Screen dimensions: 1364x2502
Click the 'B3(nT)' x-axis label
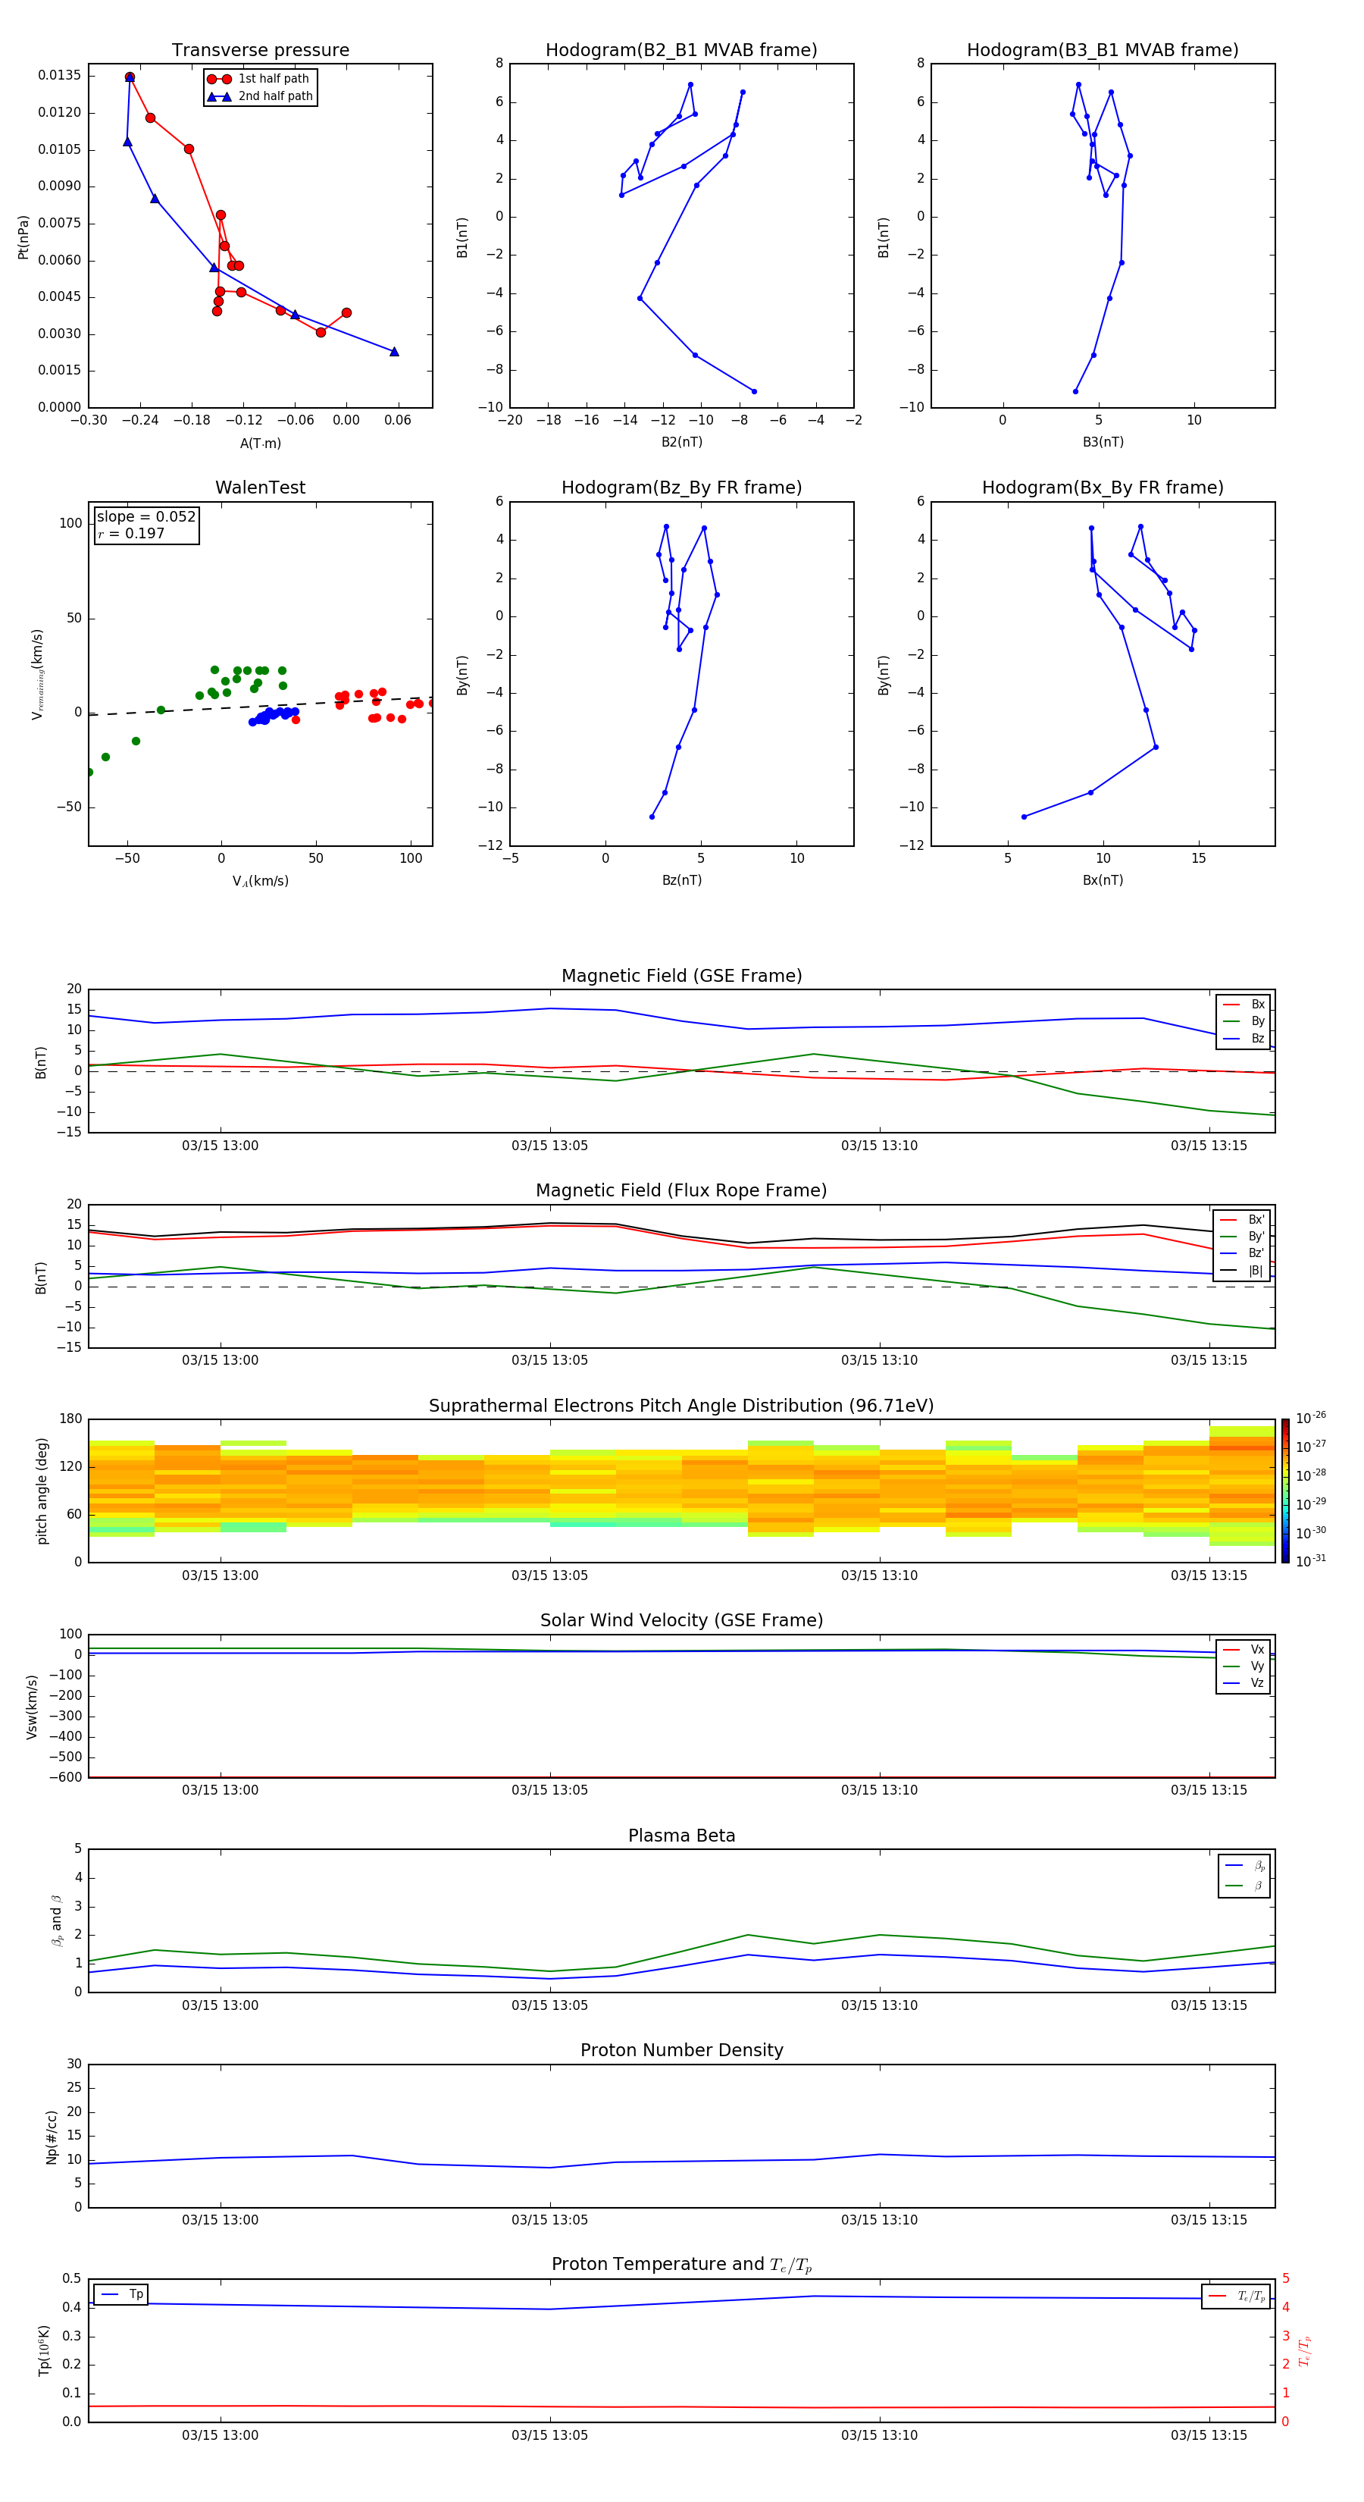[x=1103, y=442]
